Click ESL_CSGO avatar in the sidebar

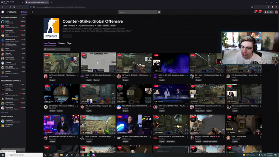[x=3, y=68]
